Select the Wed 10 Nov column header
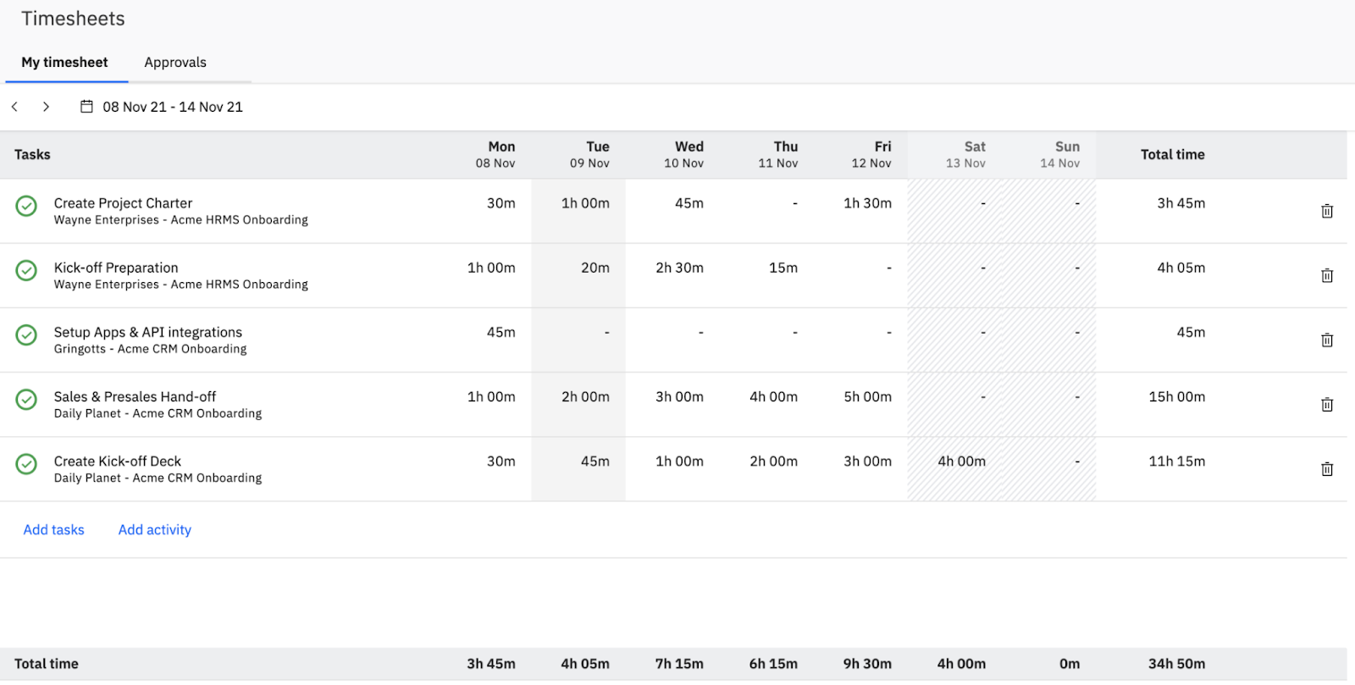The height and width of the screenshot is (685, 1355). tap(683, 155)
